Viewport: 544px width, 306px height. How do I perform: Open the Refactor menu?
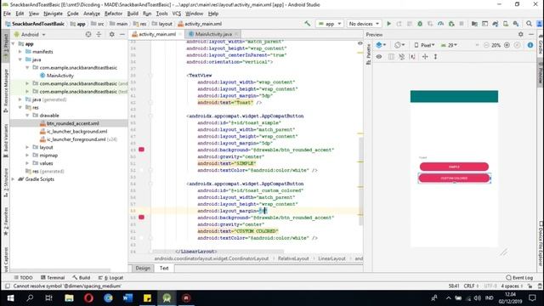(113, 14)
